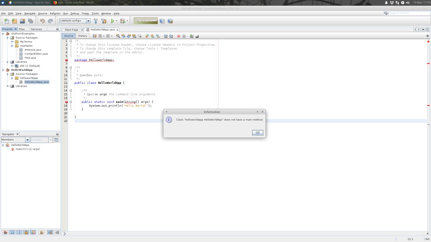The width and height of the screenshot is (431, 242).
Task: Toggle Highlight Search in the editor toolbar
Action: [x=134, y=36]
